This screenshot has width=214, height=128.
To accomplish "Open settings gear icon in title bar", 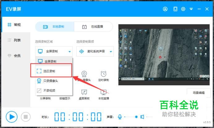I will coord(183,9).
